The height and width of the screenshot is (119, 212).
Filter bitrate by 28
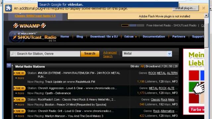click(176, 66)
